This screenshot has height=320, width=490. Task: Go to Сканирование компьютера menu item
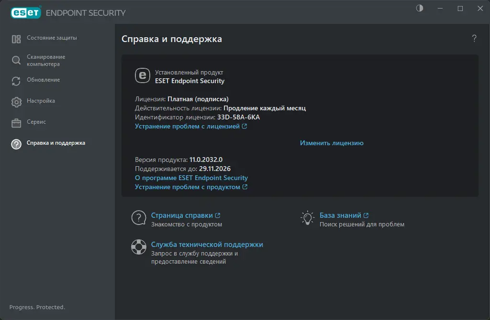(x=46, y=60)
